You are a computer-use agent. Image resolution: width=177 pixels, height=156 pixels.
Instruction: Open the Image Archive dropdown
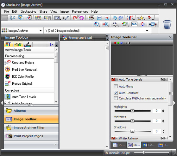pos(41,30)
